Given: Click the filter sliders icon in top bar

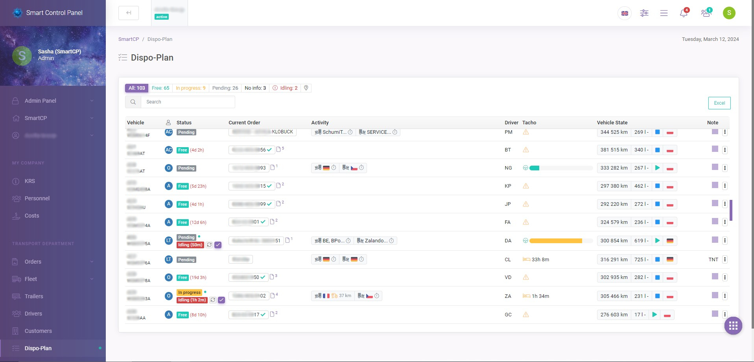Looking at the screenshot, I should point(644,13).
